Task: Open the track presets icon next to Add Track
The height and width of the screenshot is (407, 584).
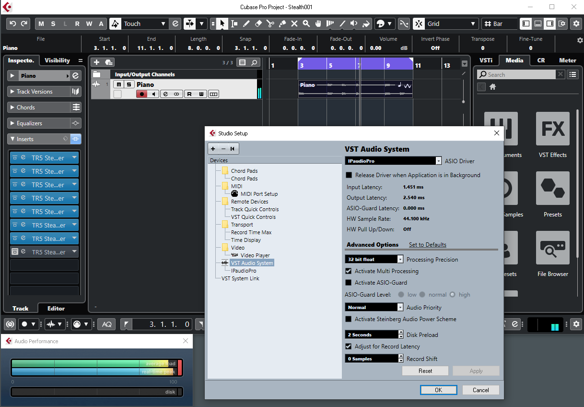Action: [x=108, y=62]
